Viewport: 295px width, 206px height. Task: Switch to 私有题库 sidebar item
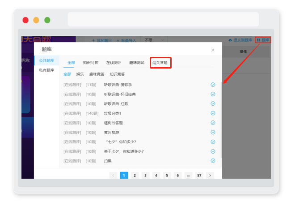click(46, 70)
